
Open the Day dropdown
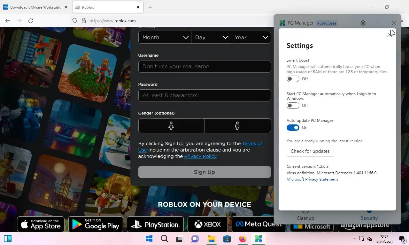211,37
